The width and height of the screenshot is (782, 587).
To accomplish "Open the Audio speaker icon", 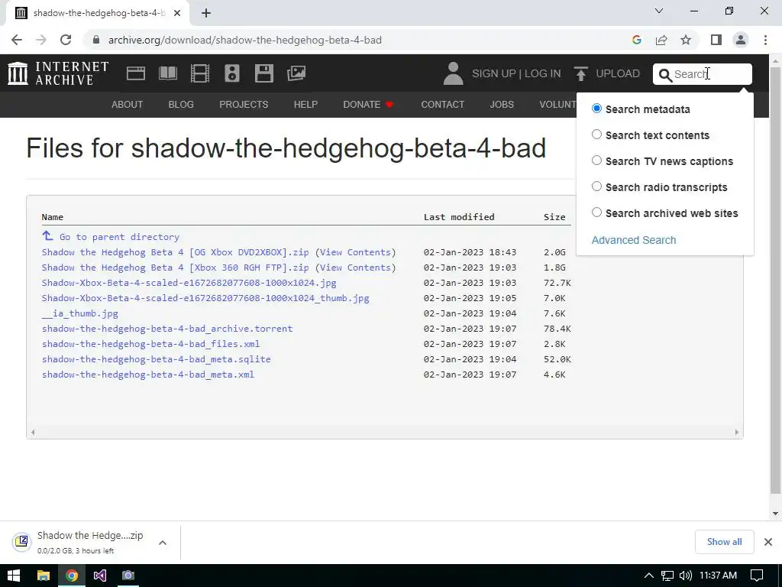I will pyautogui.click(x=232, y=73).
